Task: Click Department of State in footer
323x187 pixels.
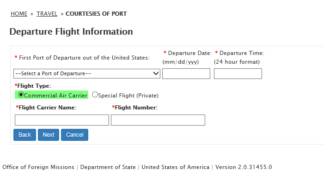Action: point(108,167)
